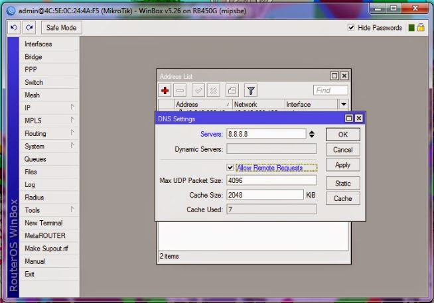This screenshot has height=303, width=434.
Task: Open column dropdown arrow in Address List
Action: pos(344,104)
